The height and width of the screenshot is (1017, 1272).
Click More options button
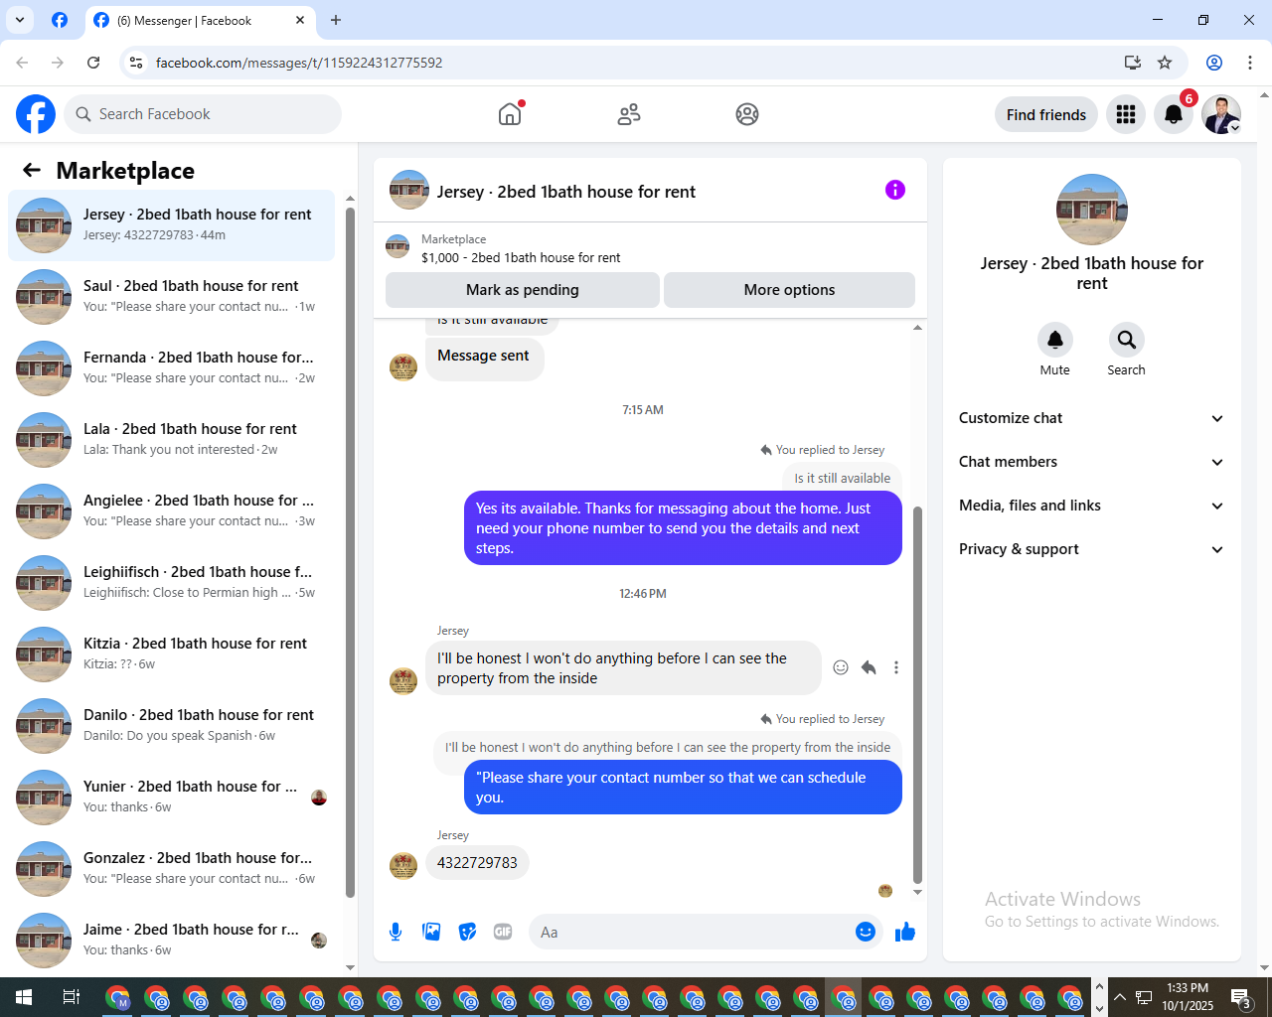[789, 290]
